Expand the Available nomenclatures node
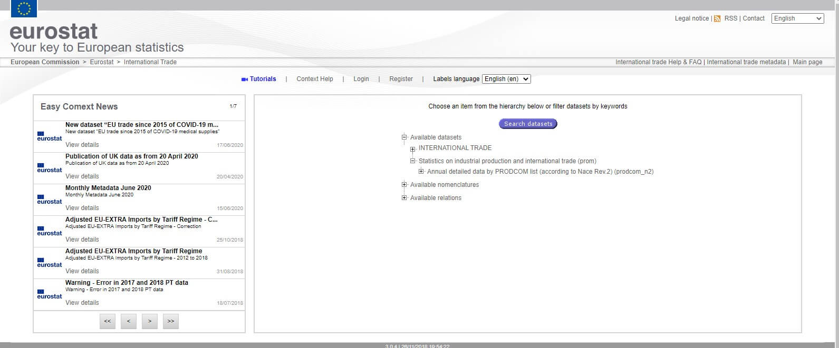839x348 pixels. (x=404, y=185)
